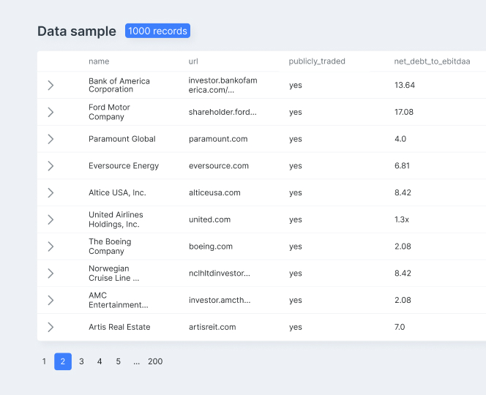Click the 1000 records badge

pos(158,31)
